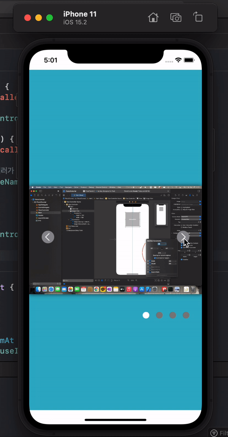Rotate the device using the rotate icon
This screenshot has width=228, height=437.
point(198,17)
